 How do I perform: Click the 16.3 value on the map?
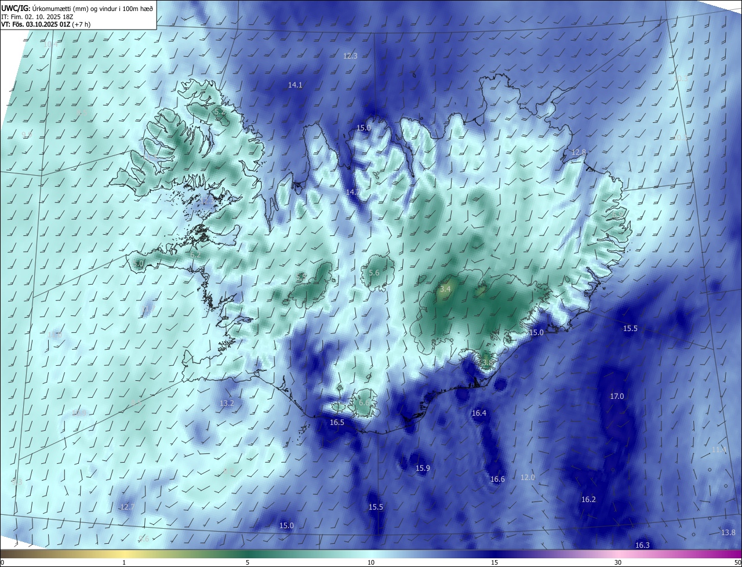[x=642, y=546]
